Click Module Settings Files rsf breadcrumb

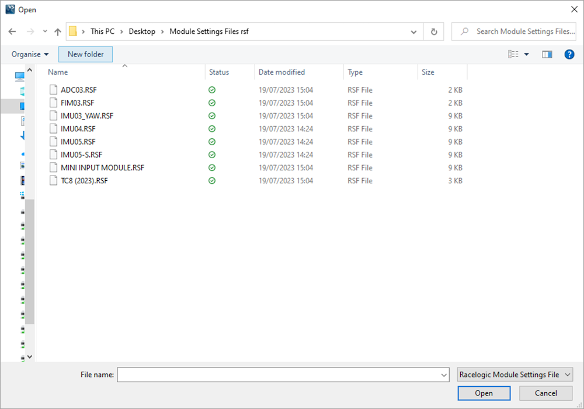(x=209, y=32)
